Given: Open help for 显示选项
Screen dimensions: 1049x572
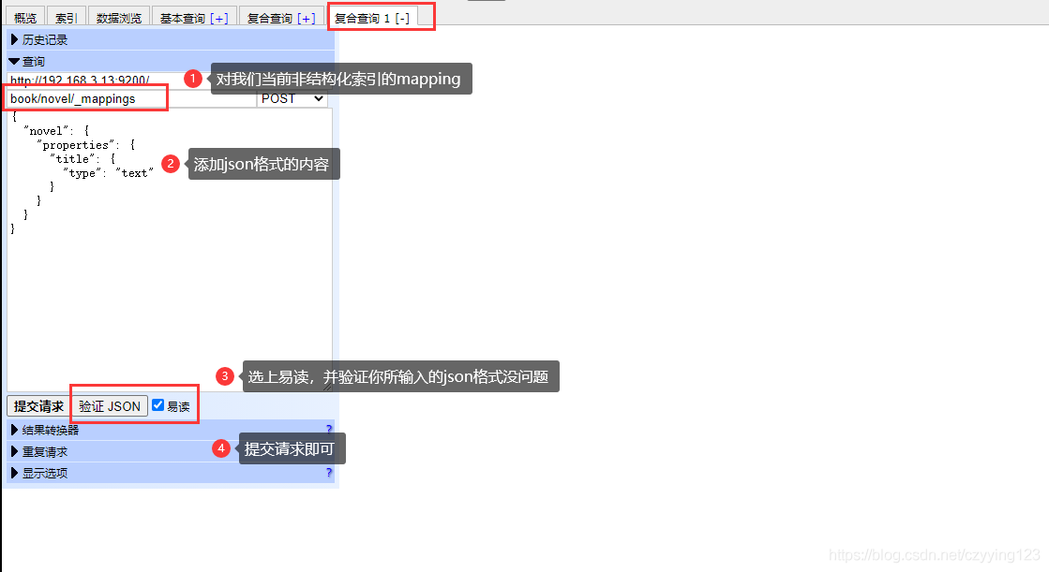Looking at the screenshot, I should [328, 473].
